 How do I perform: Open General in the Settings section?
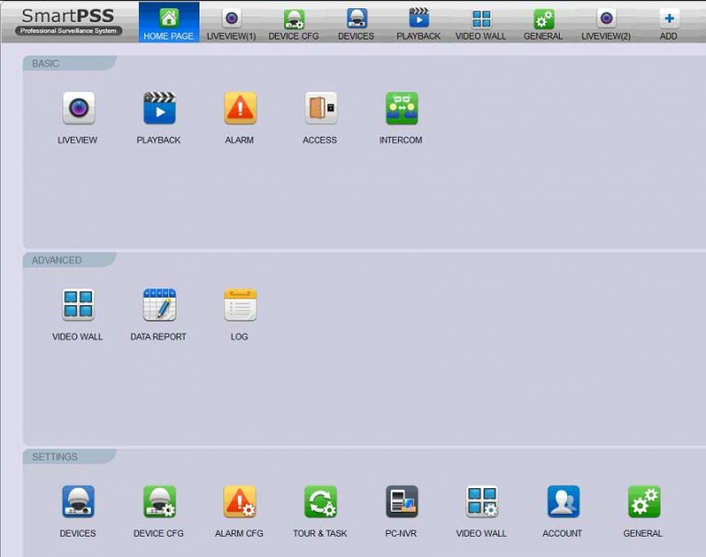643,503
